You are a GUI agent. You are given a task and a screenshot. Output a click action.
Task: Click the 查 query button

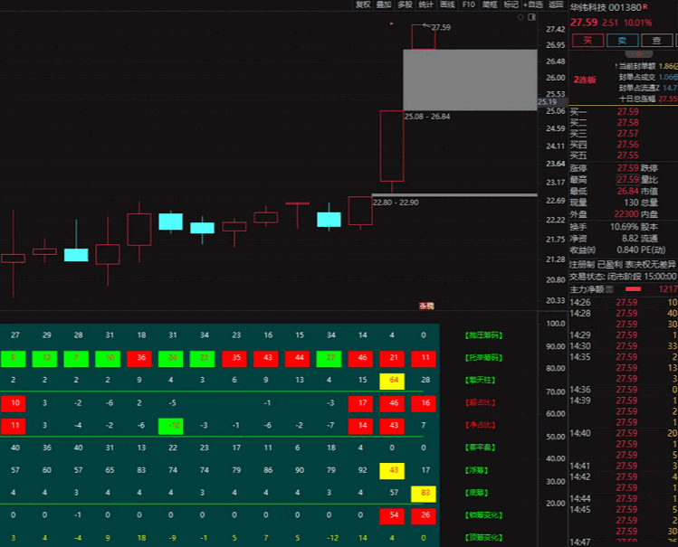tap(657, 41)
